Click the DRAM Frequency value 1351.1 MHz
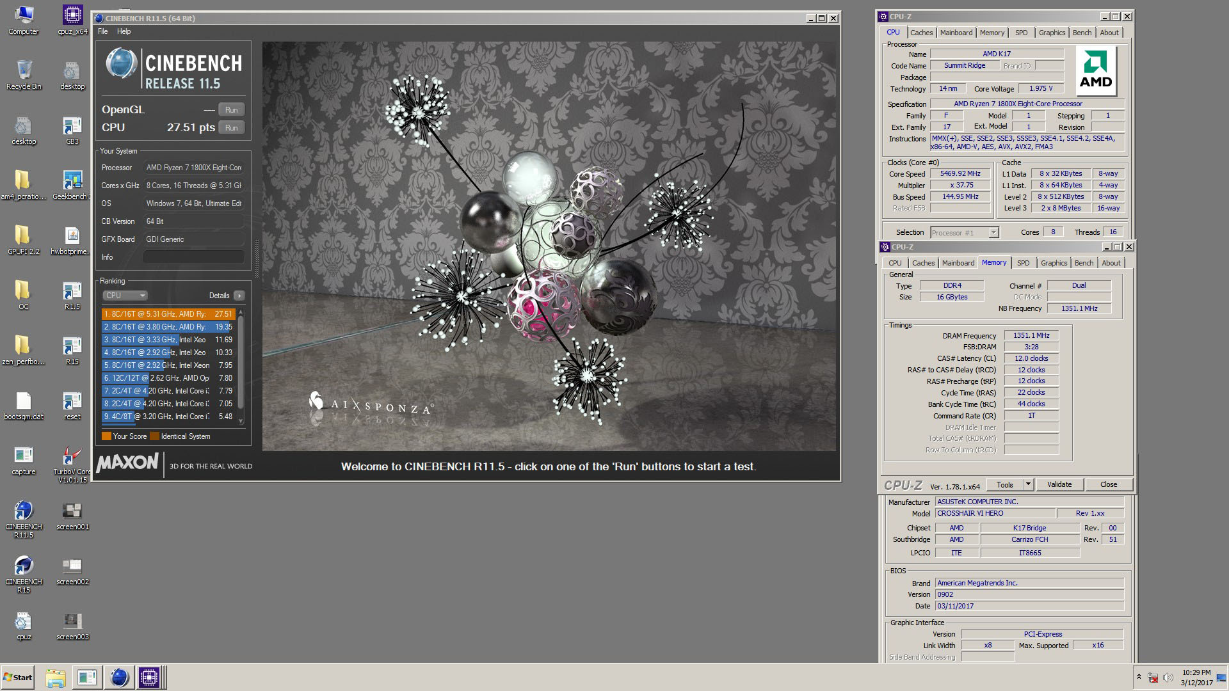Viewport: 1229px width, 691px height. point(1031,335)
